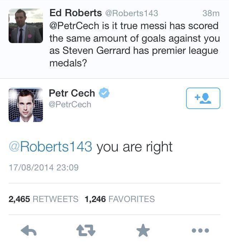This screenshot has width=229, height=244.
Task: Open Ed Roberts' profile picture
Action: pos(26,26)
